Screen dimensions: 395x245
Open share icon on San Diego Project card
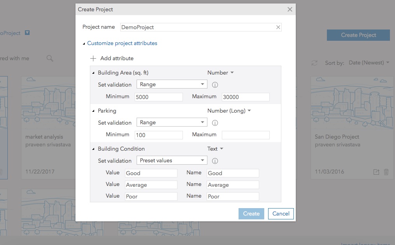(376, 172)
